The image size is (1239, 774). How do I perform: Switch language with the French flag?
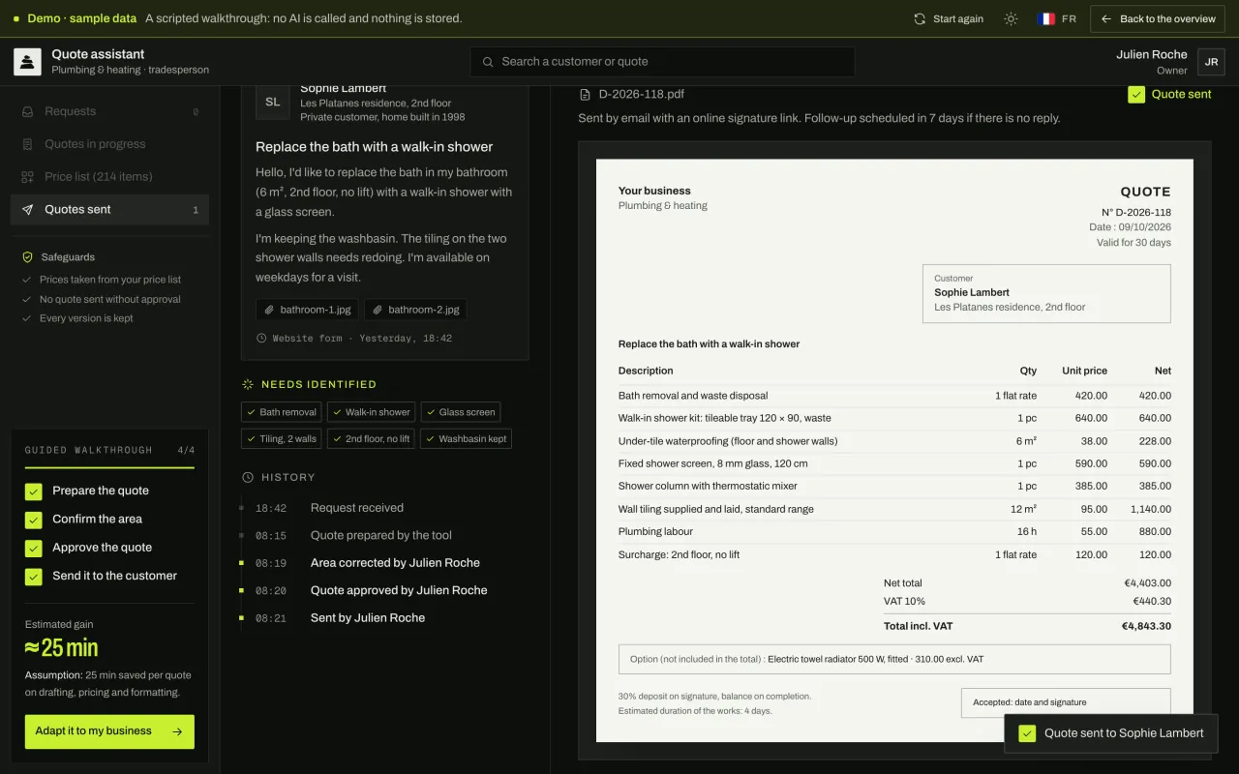1046,18
